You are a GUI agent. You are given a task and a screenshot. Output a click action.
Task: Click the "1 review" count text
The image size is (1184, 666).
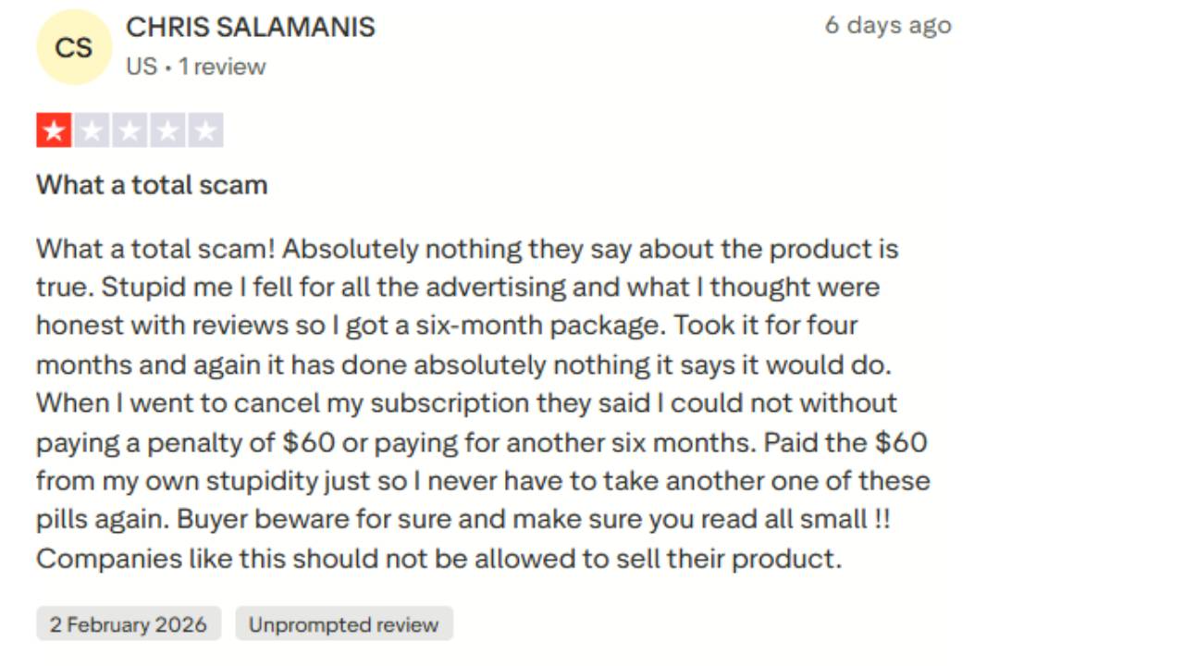click(222, 67)
